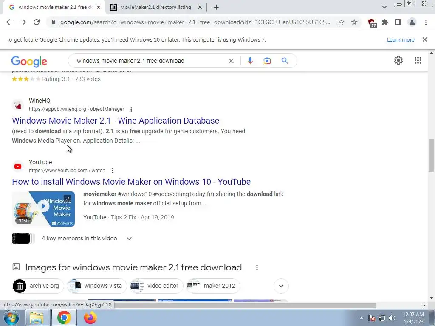This screenshot has height=326, width=435.
Task: Filter images by video editor chip
Action: pyautogui.click(x=156, y=286)
